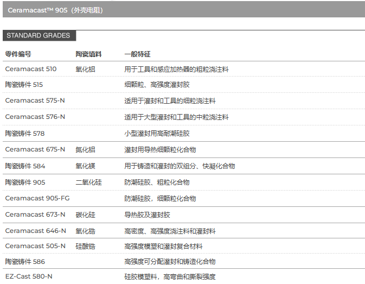Viewport: 365px width, 284px height.
Task: Click description 细颗粒、高强度灌封胶
Action: tap(157, 85)
